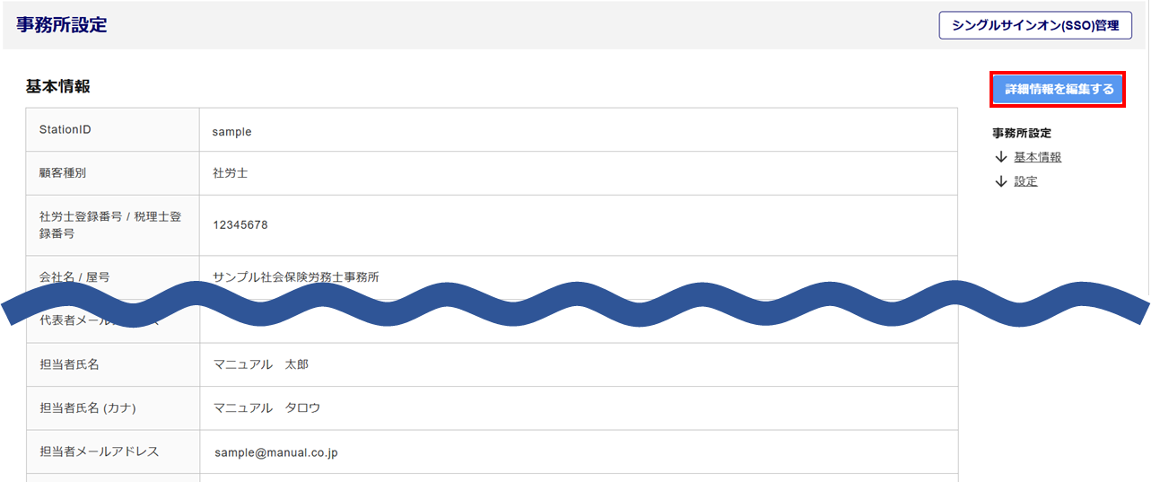
Task: Click the StationID value "sample"
Action: coord(231,131)
